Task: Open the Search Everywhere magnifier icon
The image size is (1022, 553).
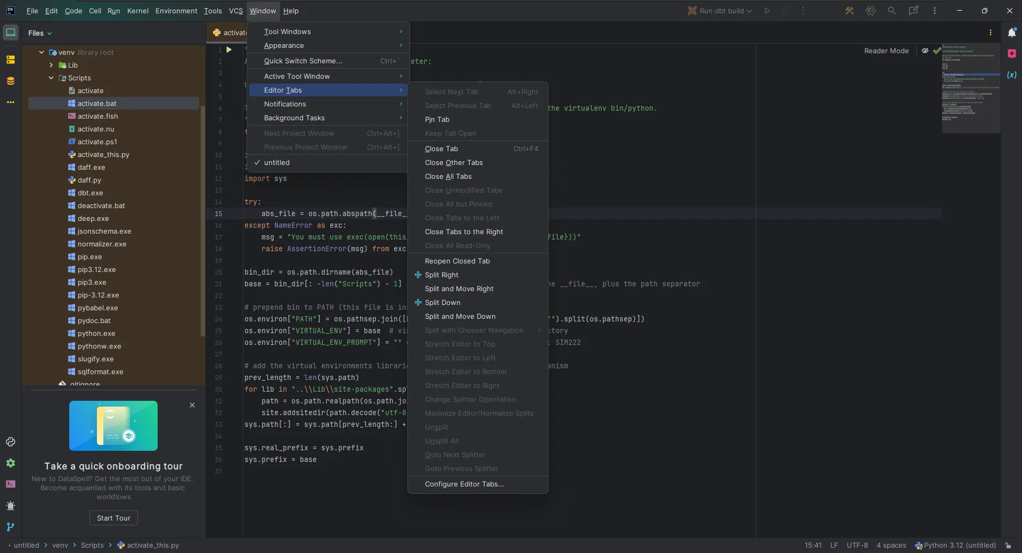Action: 892,11
